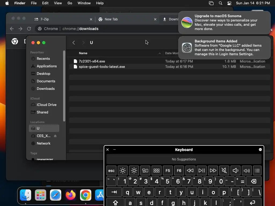The image size is (275, 206).
Task: Close the on-screen Keyboard panel
Action: pyautogui.click(x=107, y=150)
